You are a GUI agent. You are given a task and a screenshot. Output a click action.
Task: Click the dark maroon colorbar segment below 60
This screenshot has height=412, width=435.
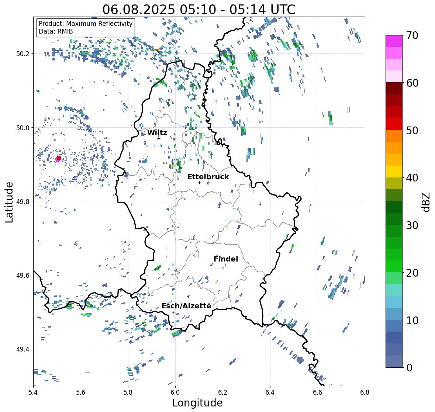click(394, 89)
